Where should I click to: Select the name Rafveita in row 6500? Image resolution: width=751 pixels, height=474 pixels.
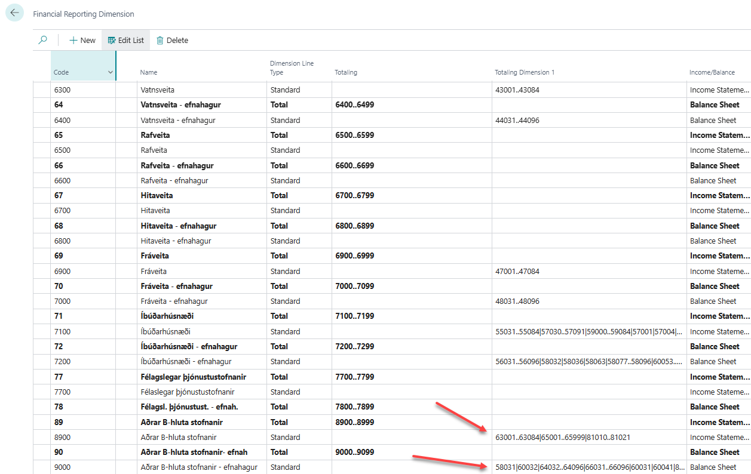point(154,150)
